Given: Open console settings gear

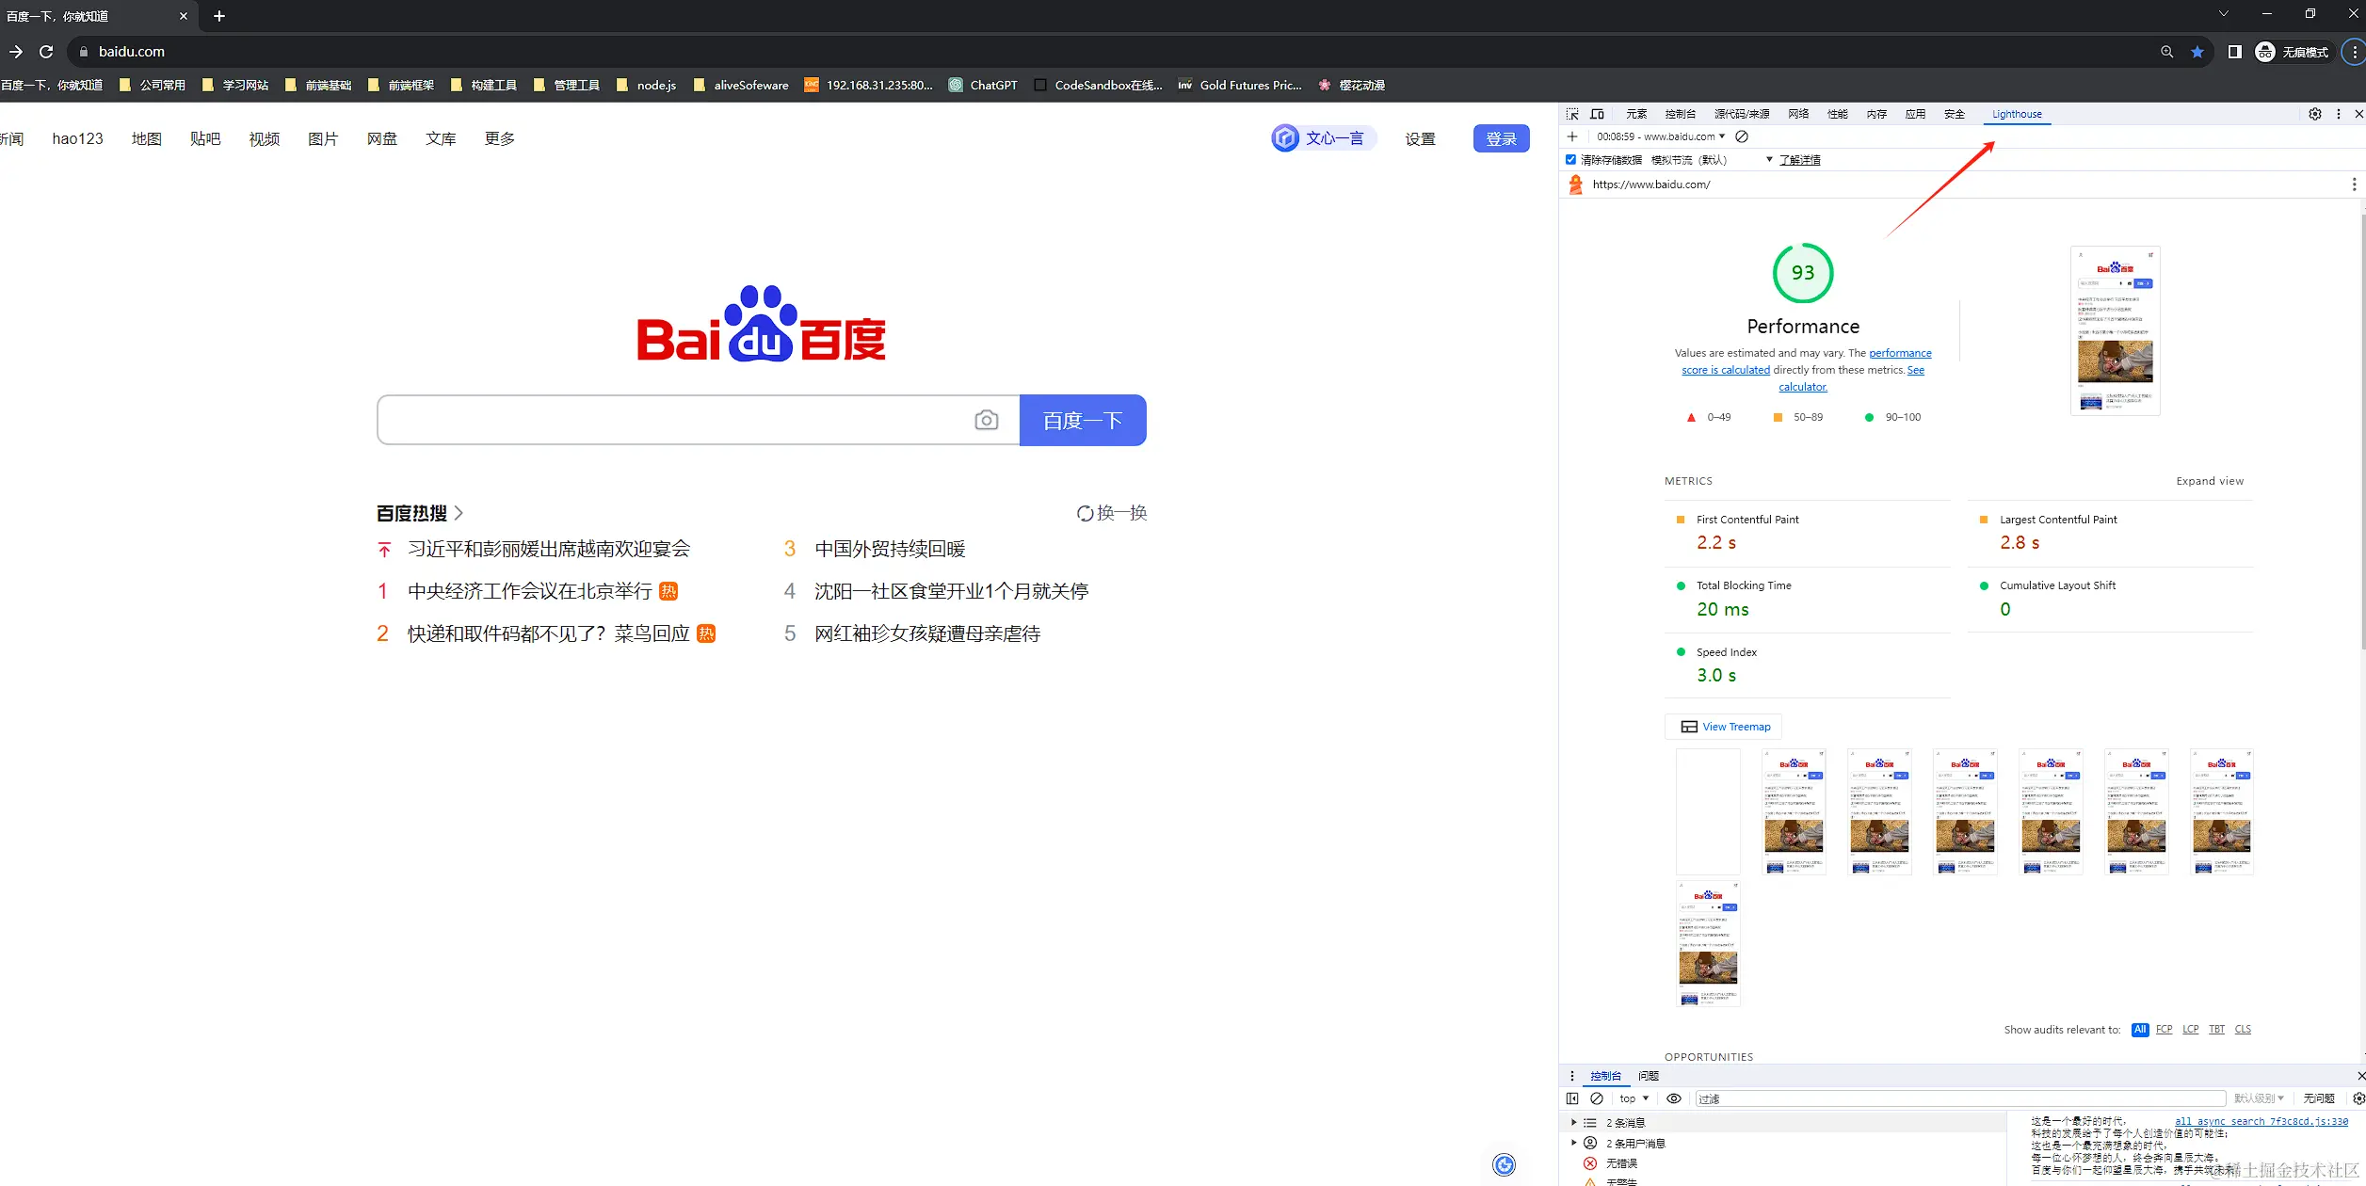Looking at the screenshot, I should point(2358,1098).
